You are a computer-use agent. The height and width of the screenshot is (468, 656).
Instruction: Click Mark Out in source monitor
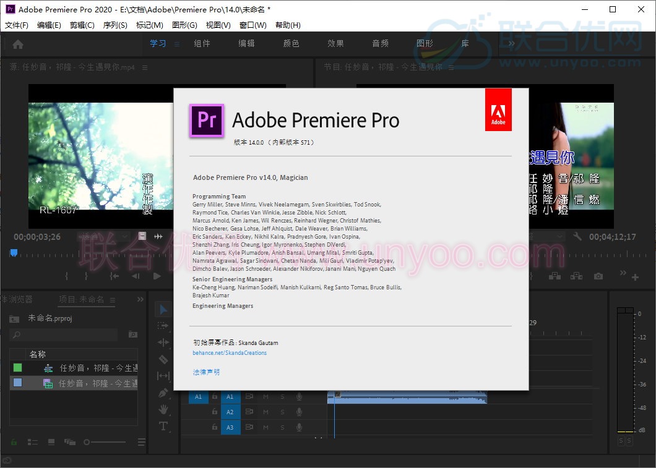(86, 276)
